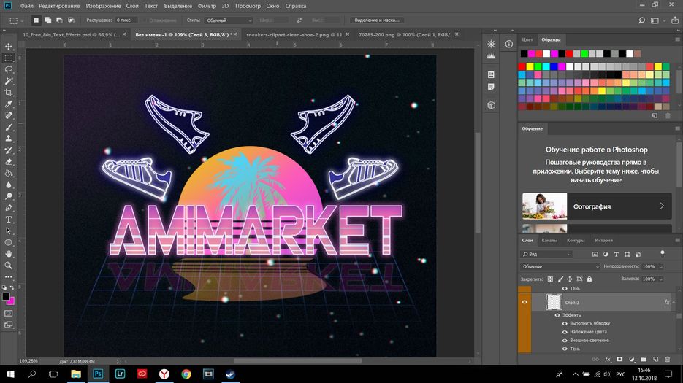
Task: Select the Pen tool
Action: (8, 208)
